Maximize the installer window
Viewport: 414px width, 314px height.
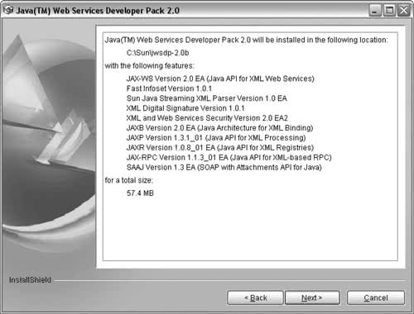389,11
